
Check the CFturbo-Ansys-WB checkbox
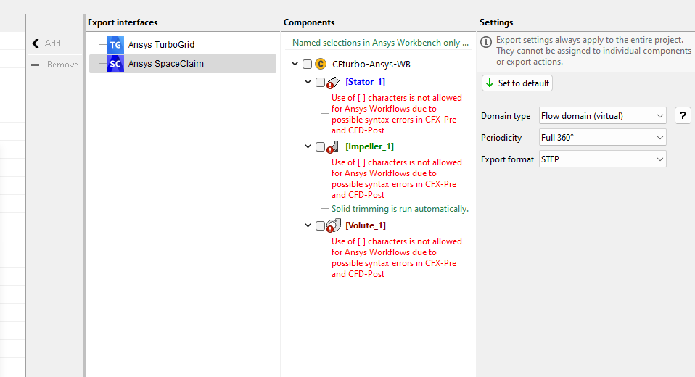click(307, 65)
